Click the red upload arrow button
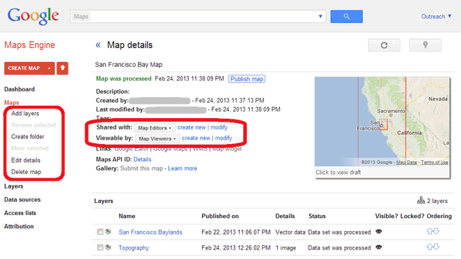Image resolution: width=461 pixels, height=259 pixels. (x=62, y=68)
